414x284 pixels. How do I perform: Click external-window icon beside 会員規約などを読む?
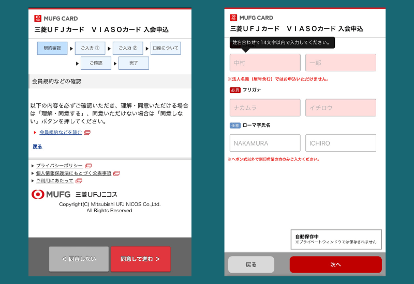(x=87, y=132)
